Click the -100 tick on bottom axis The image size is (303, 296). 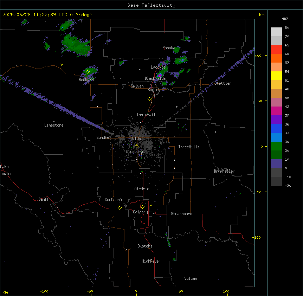click(44, 291)
